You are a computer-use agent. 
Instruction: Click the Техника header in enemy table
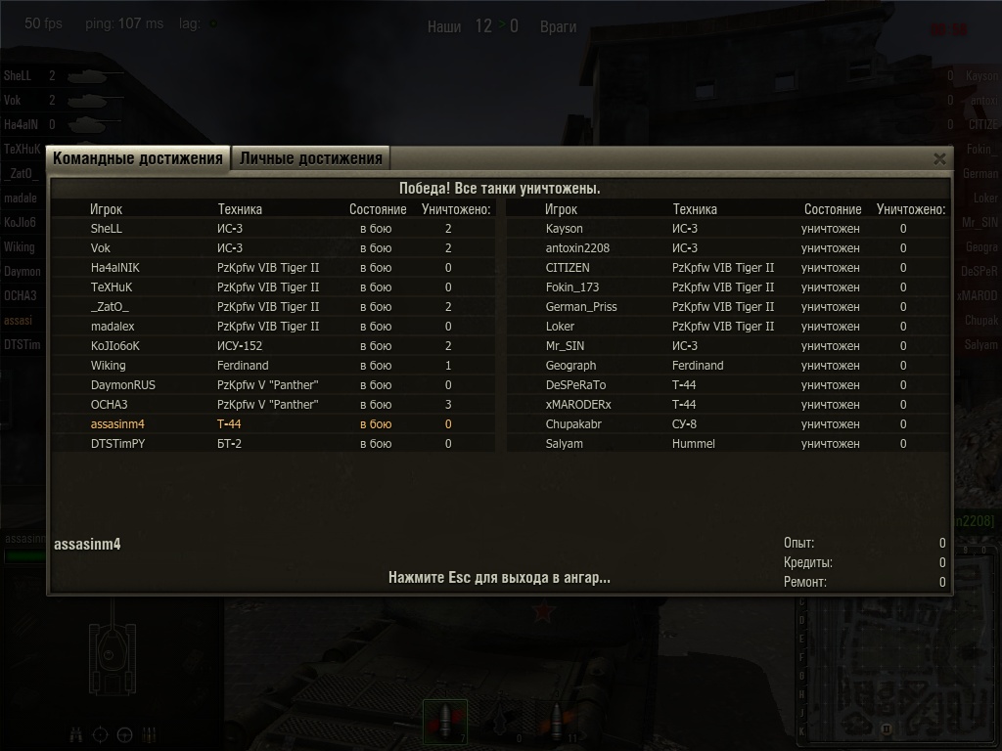tap(695, 209)
